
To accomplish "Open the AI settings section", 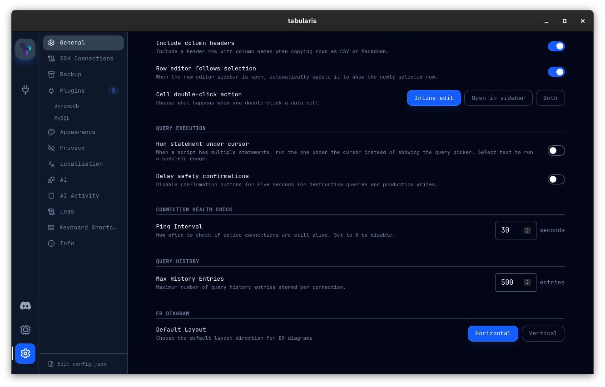I will (x=83, y=180).
